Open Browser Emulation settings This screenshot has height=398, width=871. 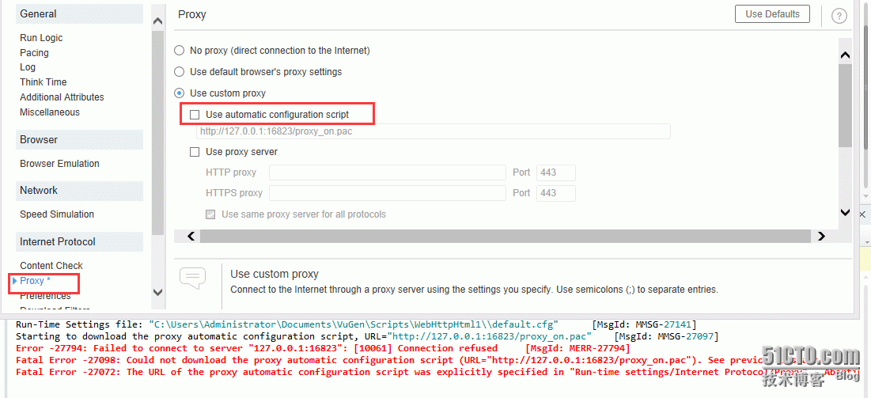coord(59,164)
